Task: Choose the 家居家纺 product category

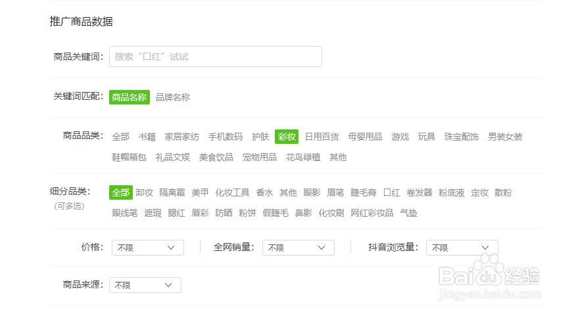Action: [181, 137]
